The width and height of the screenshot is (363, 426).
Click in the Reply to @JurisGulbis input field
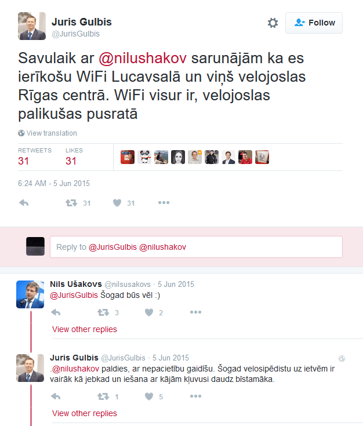196,247
